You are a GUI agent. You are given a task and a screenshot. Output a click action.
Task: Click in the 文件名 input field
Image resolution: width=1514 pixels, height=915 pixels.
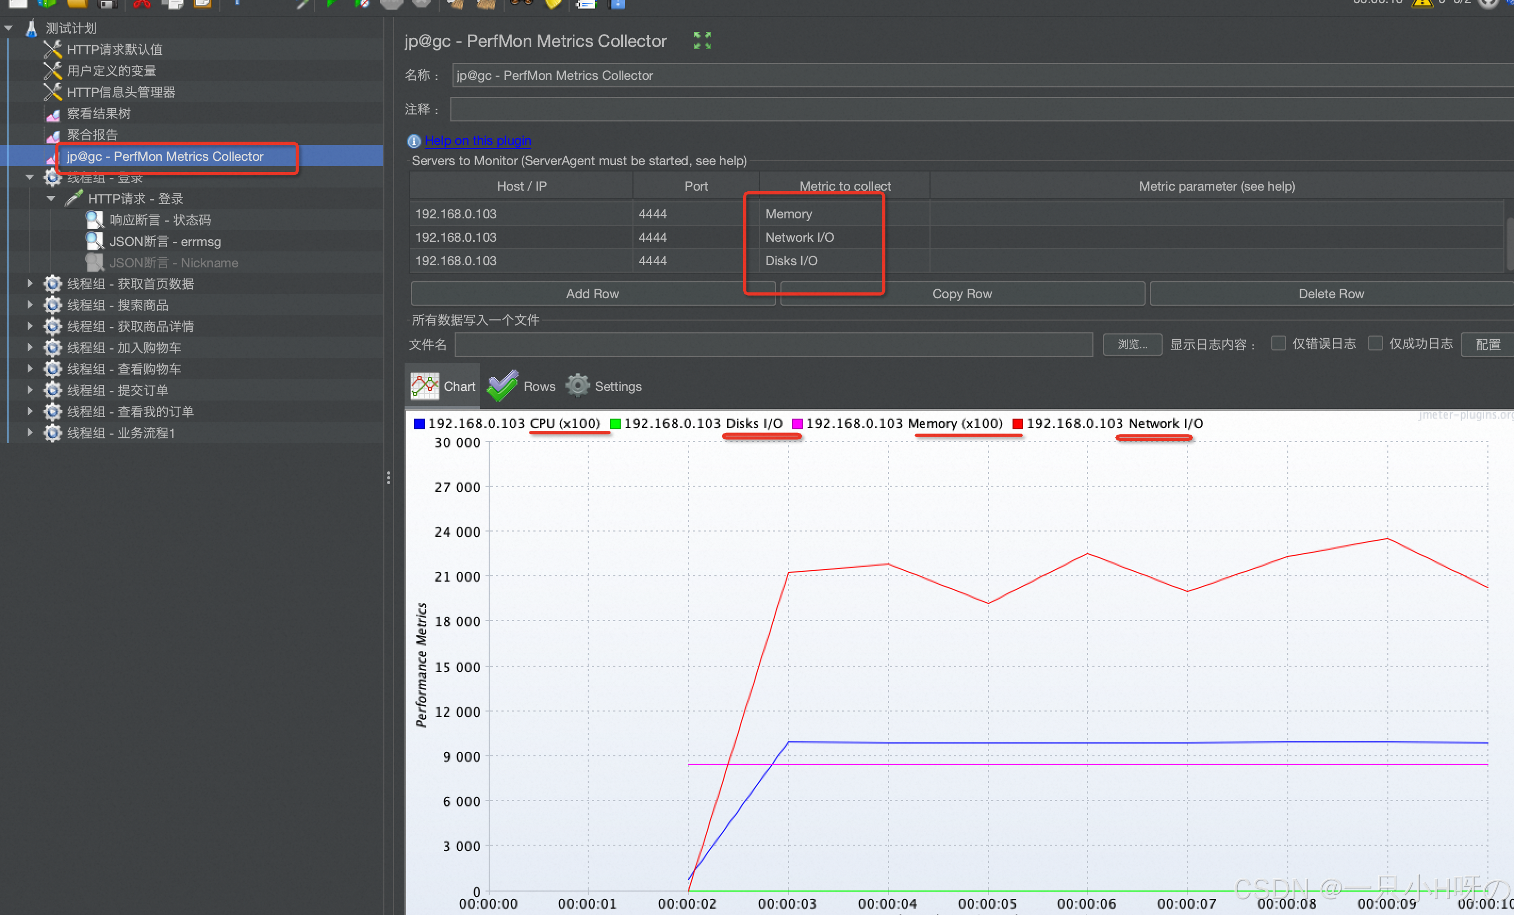click(x=773, y=345)
